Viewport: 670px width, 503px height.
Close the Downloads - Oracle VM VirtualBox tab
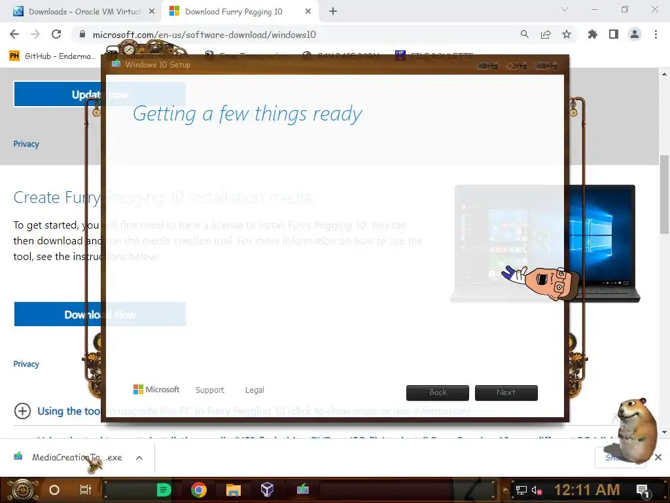point(152,12)
